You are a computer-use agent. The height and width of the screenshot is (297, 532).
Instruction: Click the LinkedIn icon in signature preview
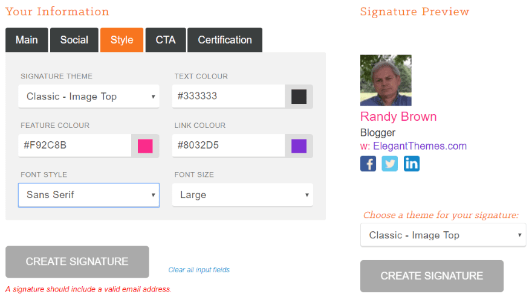point(412,164)
